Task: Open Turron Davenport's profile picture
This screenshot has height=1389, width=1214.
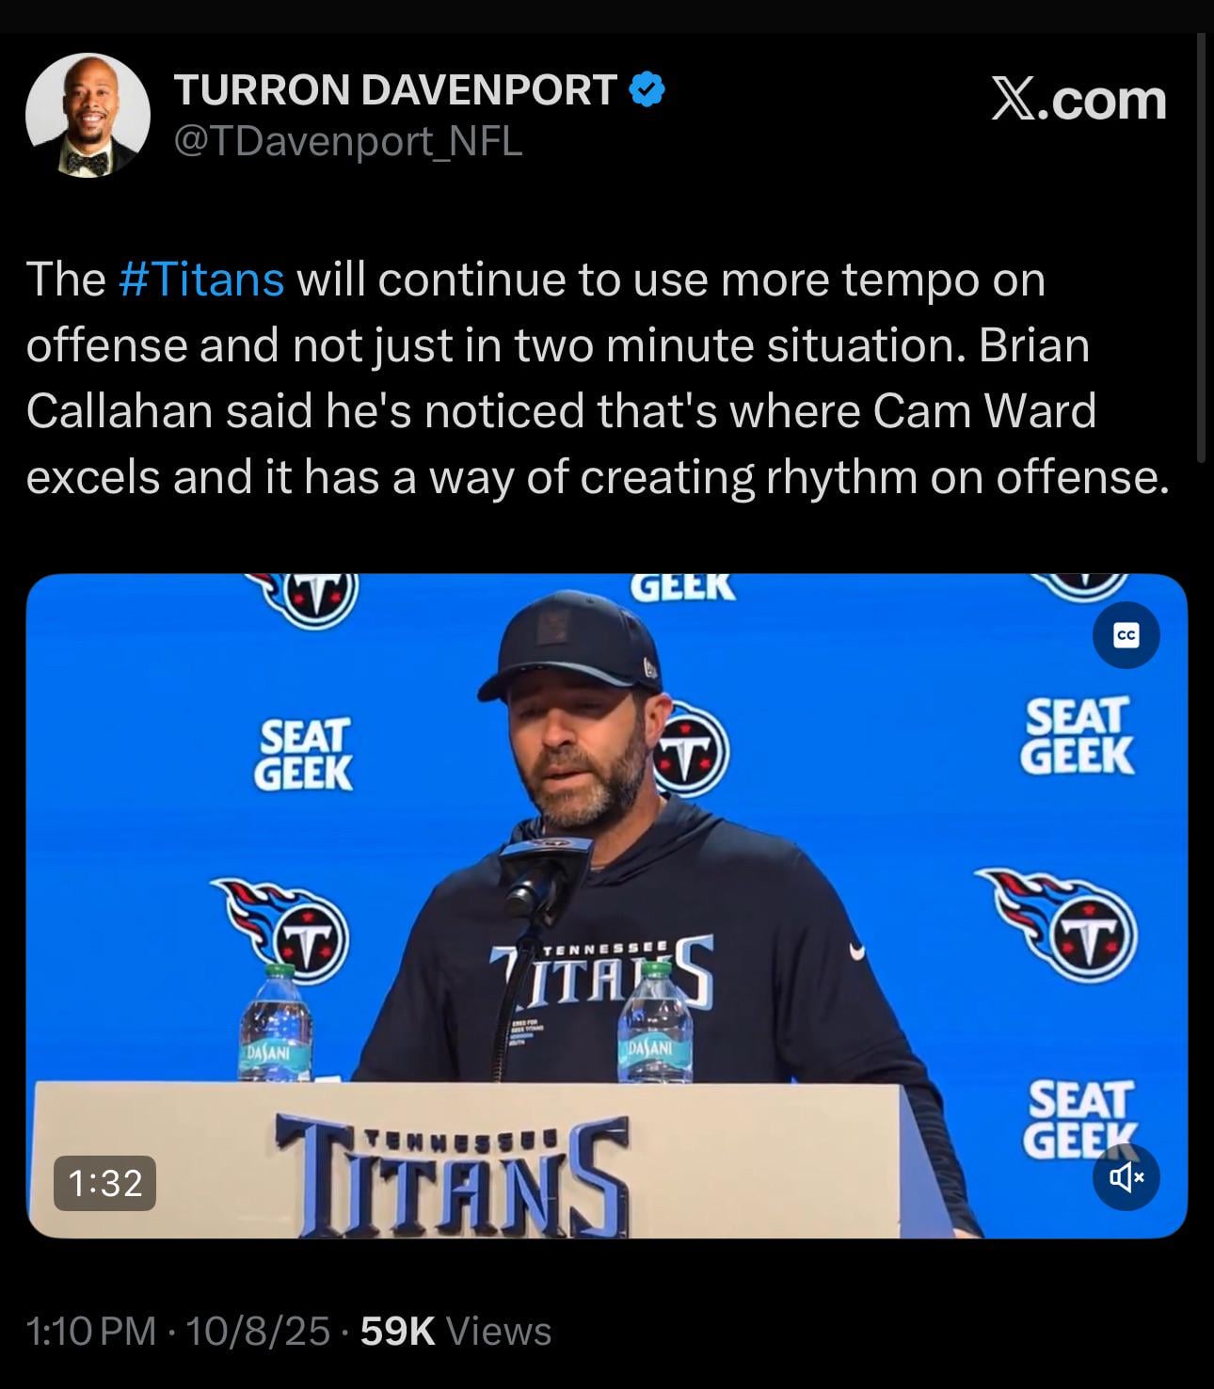Action: 88,116
